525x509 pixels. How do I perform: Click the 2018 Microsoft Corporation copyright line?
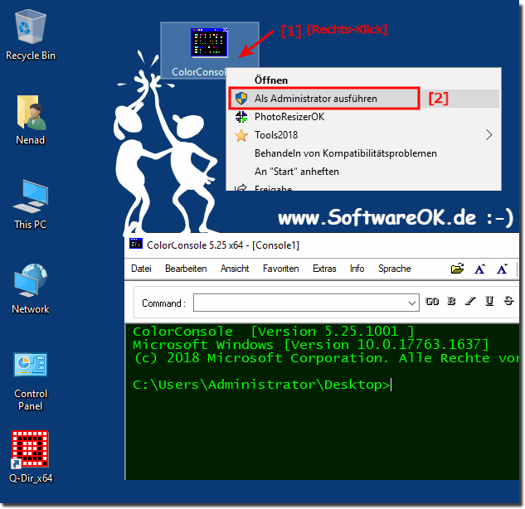[x=325, y=358]
